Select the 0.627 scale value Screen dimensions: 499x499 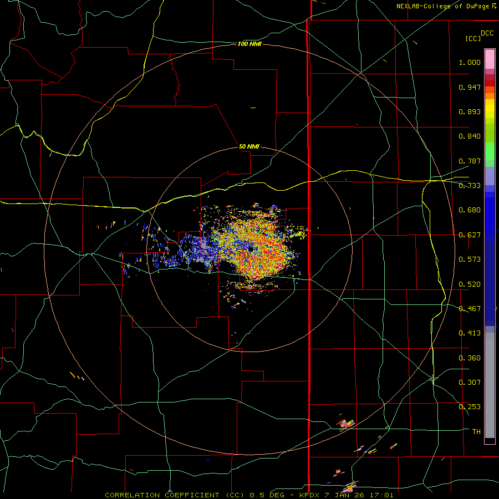click(470, 235)
